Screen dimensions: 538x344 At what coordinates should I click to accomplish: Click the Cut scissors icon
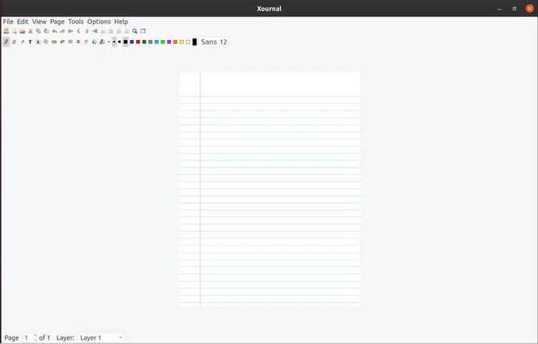(x=30, y=32)
